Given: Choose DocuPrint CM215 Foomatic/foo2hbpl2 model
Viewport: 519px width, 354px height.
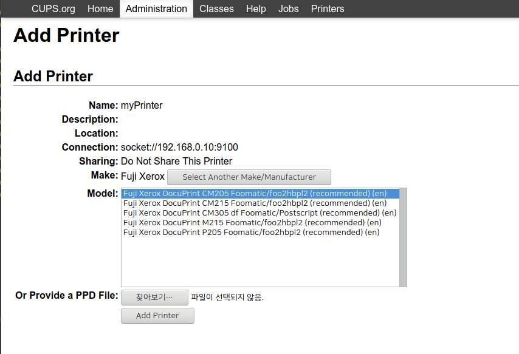Looking at the screenshot, I should [x=255, y=203].
